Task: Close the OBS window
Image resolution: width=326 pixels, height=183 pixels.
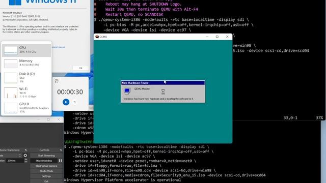Action: point(59,119)
